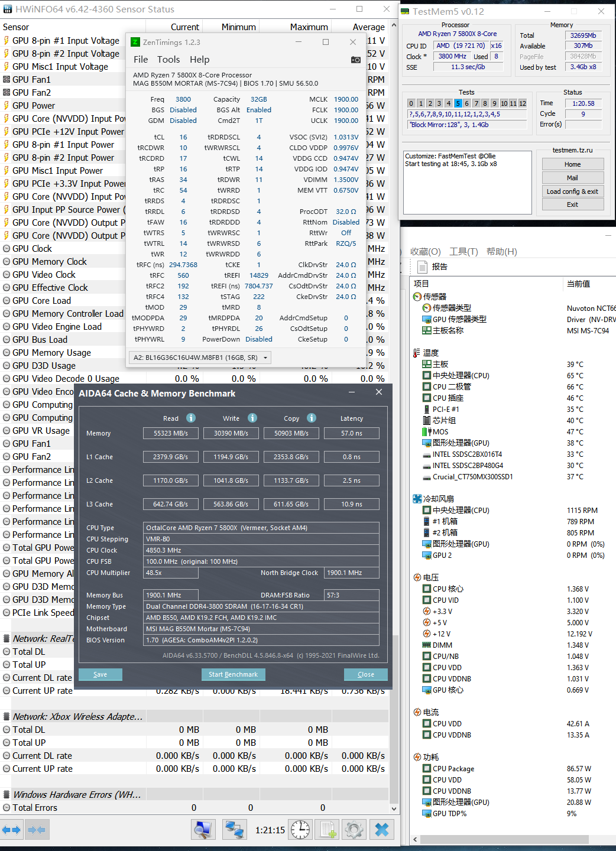Select test number 12 box in TestMem5
Image resolution: width=616 pixels, height=851 pixels.
523,103
